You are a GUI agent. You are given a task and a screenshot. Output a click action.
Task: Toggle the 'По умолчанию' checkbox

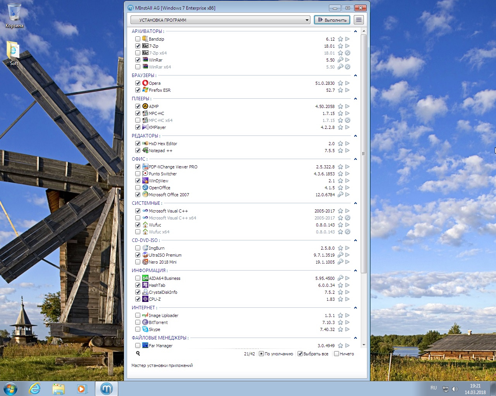pyautogui.click(x=261, y=354)
